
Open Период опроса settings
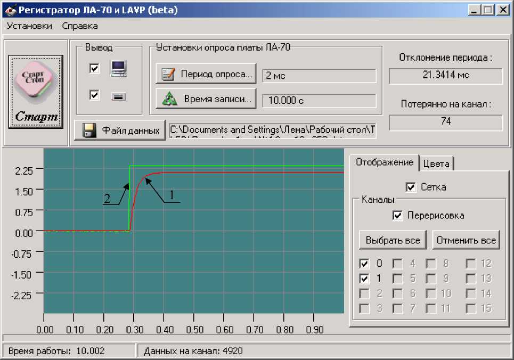click(x=206, y=74)
